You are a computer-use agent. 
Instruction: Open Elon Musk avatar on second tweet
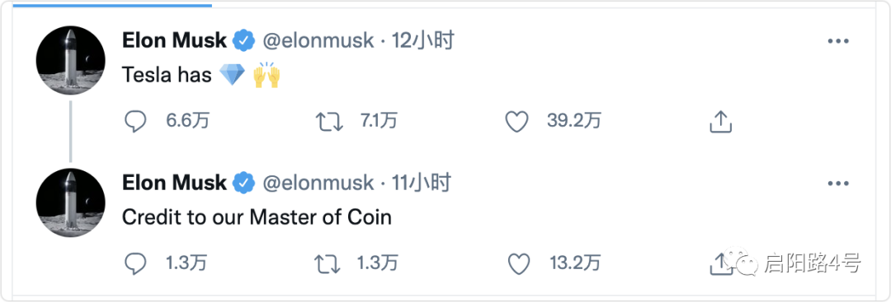coord(70,202)
